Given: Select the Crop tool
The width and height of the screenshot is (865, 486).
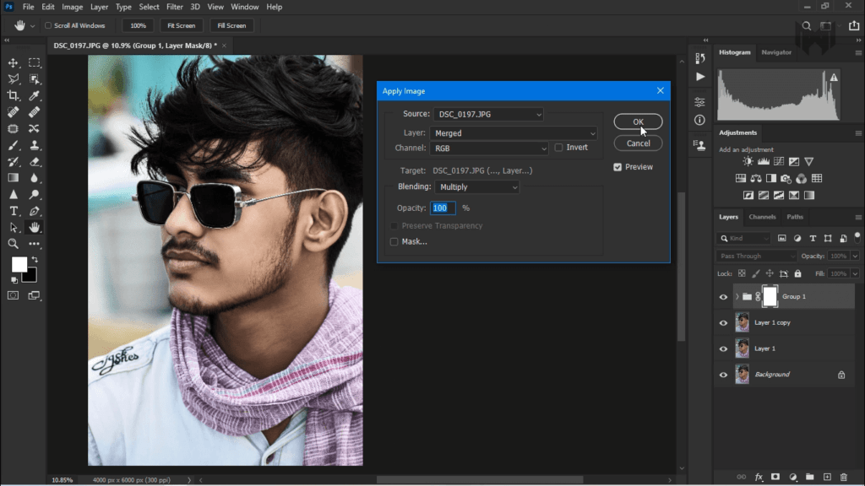Looking at the screenshot, I should point(14,96).
